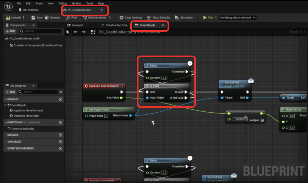Open the Asset menu
This screenshot has width=308, height=183.
point(39,3)
